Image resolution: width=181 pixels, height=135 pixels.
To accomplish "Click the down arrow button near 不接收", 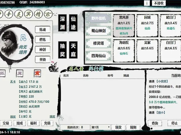I will tap(147, 3).
